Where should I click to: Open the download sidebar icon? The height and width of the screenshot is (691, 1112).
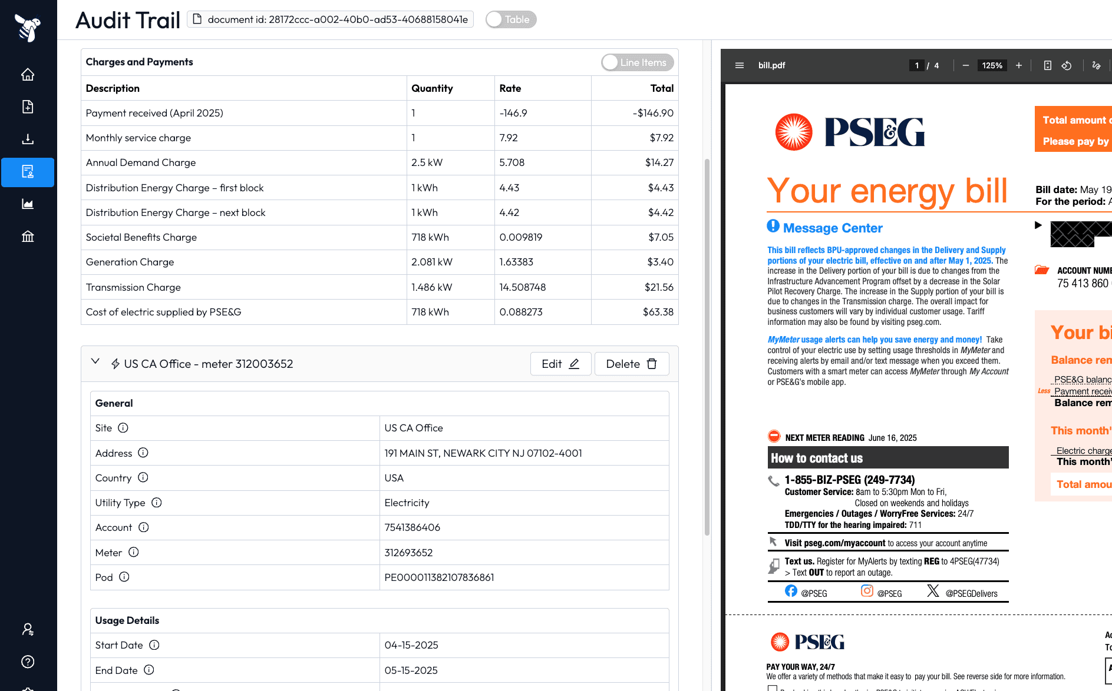pos(28,139)
